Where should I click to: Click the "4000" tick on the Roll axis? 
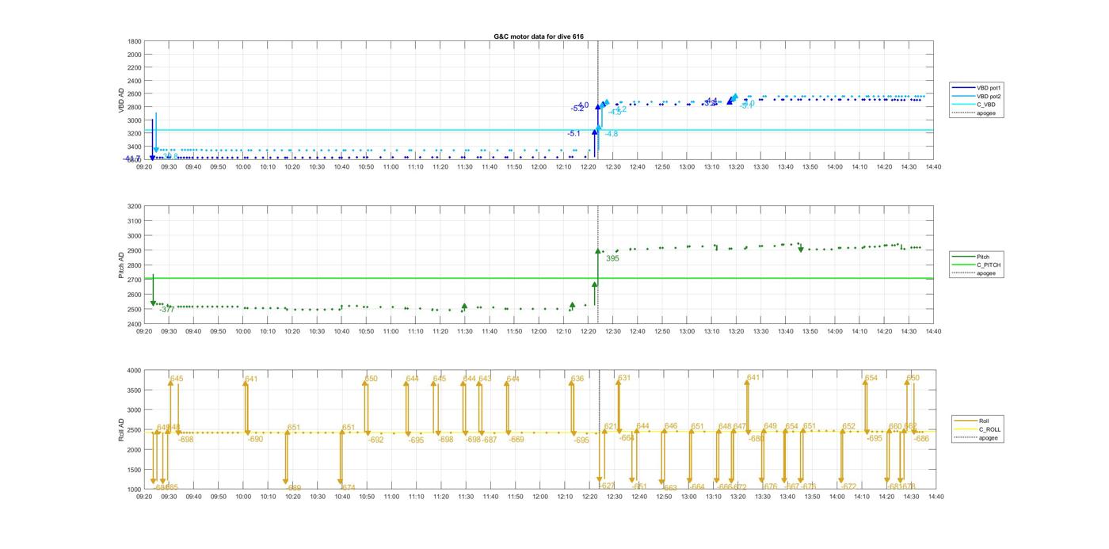(135, 370)
